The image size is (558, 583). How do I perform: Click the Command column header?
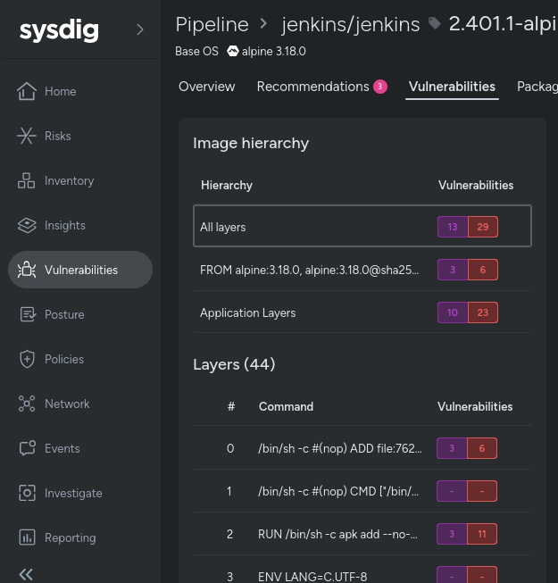click(286, 406)
